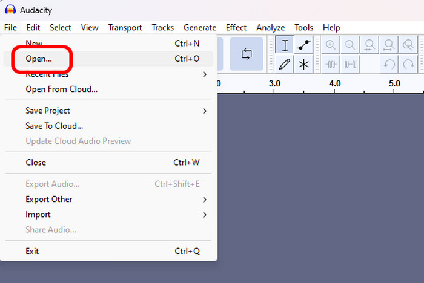Select the Selection (I-beam) tool
The width and height of the screenshot is (424, 283).
[x=284, y=45]
